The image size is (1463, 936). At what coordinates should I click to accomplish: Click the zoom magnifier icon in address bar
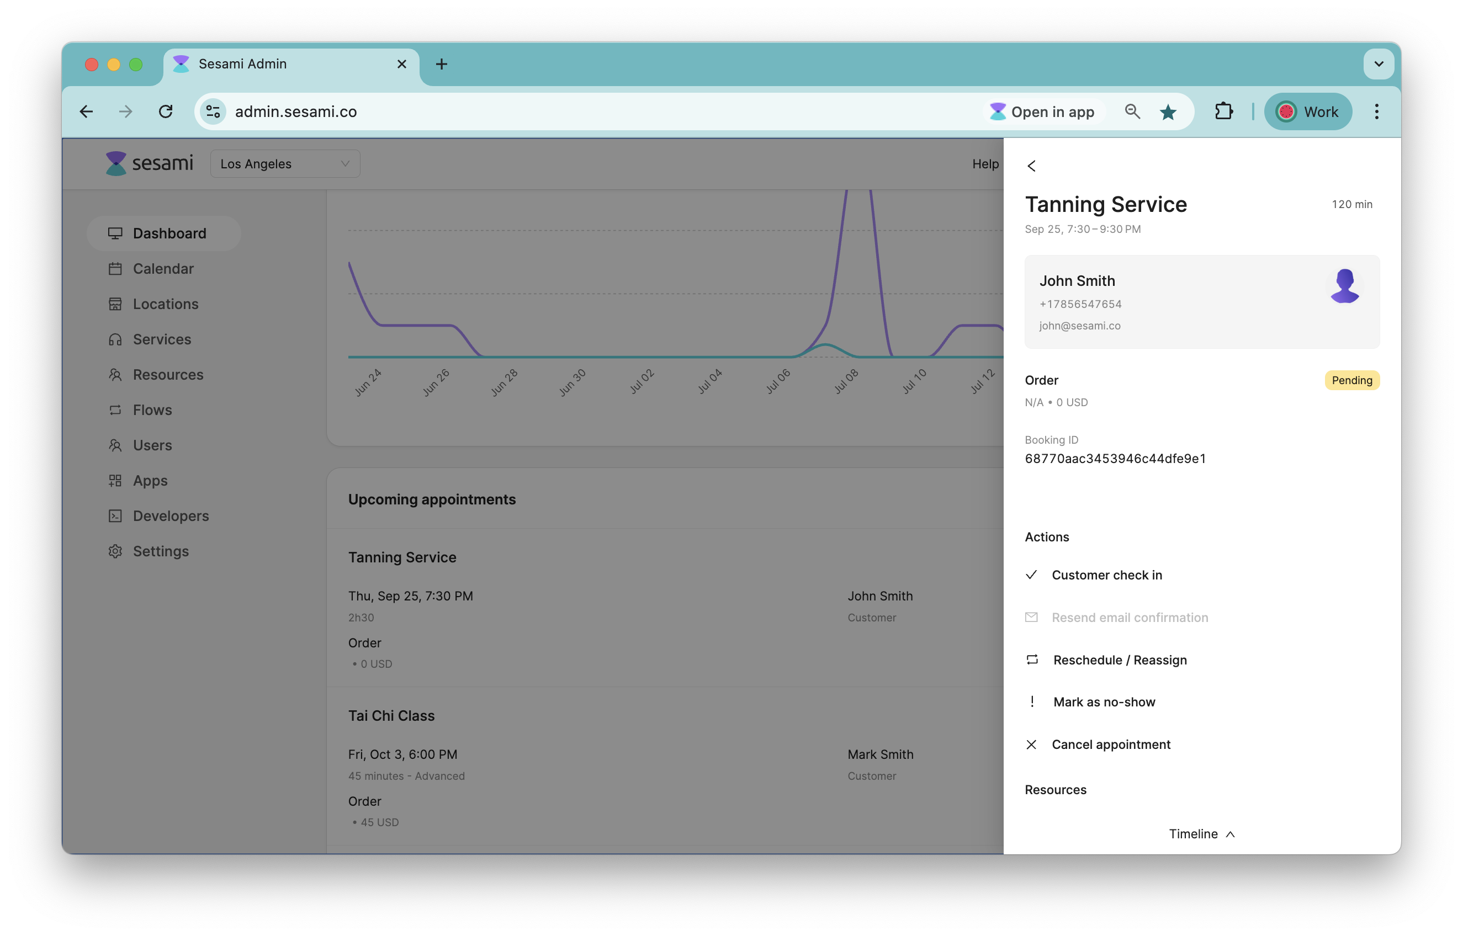click(1132, 112)
